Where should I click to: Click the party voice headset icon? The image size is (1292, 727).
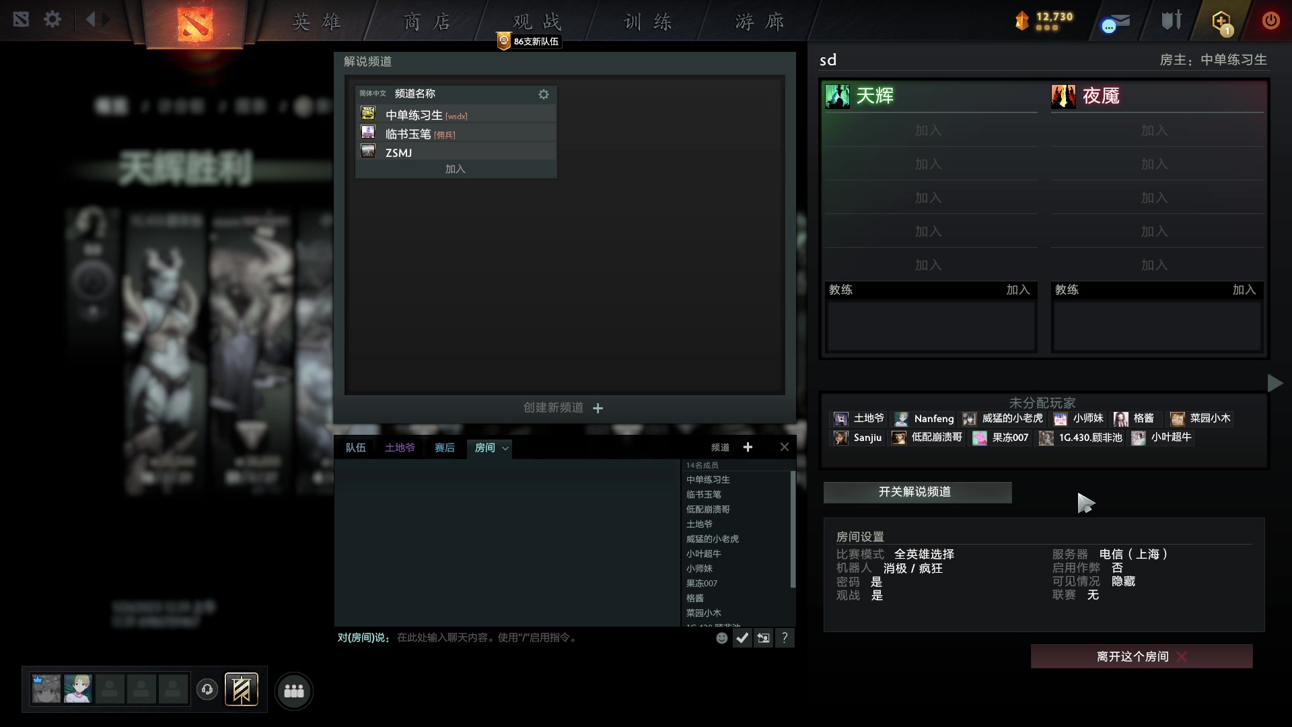pyautogui.click(x=207, y=689)
